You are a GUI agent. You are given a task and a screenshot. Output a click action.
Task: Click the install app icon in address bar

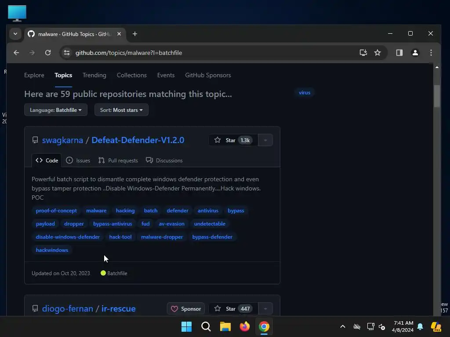[x=363, y=53]
